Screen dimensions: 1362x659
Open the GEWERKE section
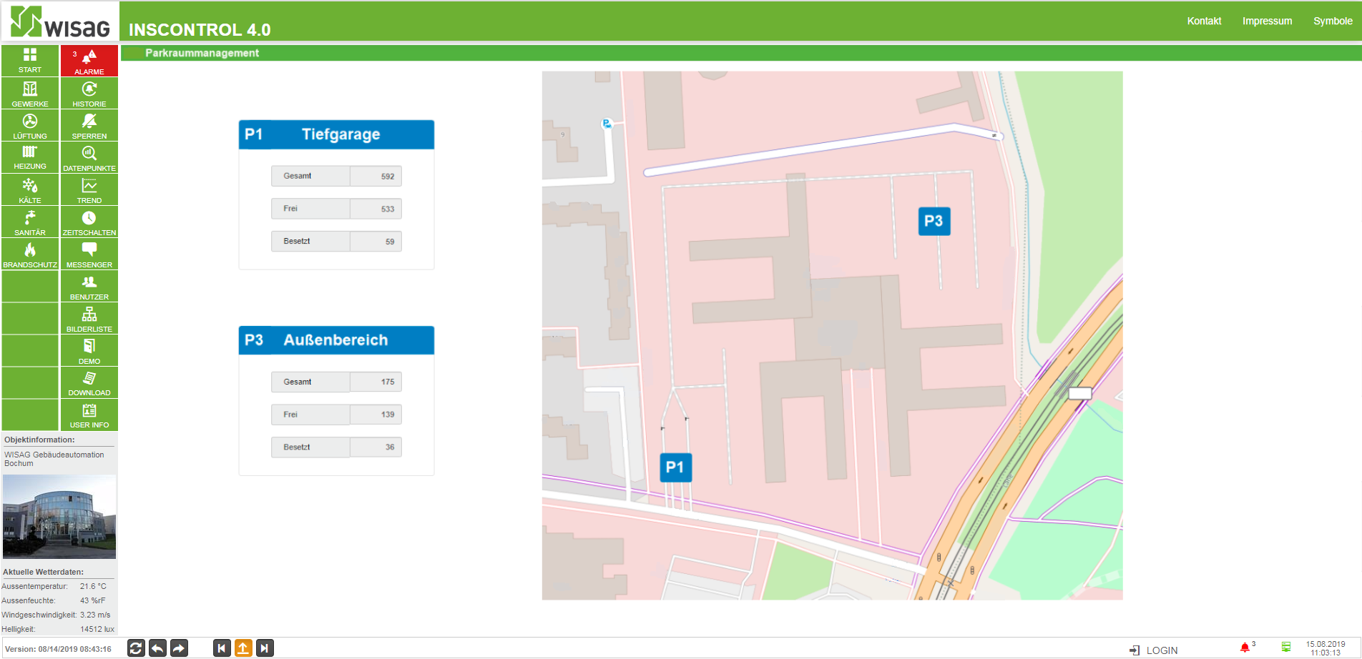tap(30, 93)
